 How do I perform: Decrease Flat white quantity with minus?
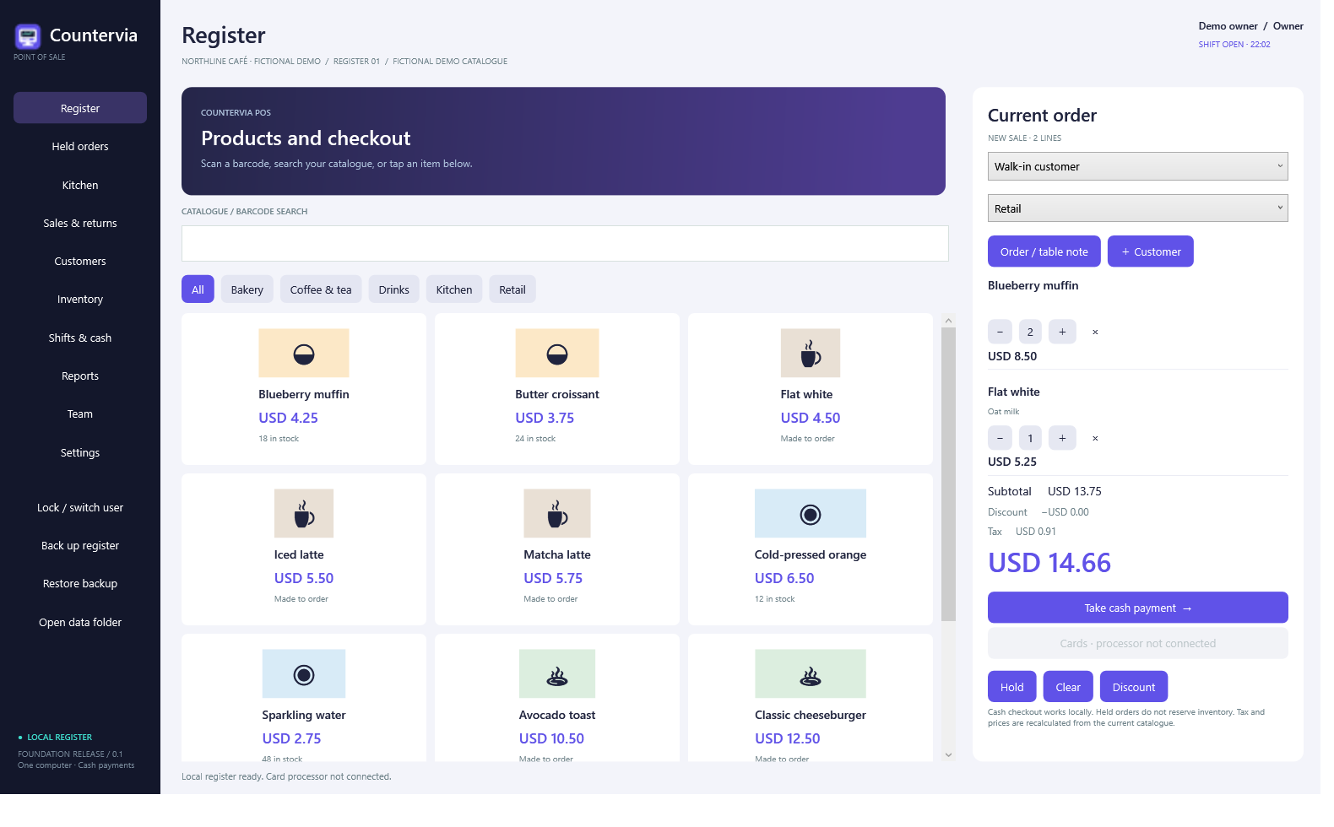pos(1000,439)
